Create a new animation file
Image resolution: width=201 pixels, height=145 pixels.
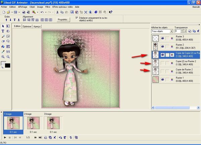point(4,12)
